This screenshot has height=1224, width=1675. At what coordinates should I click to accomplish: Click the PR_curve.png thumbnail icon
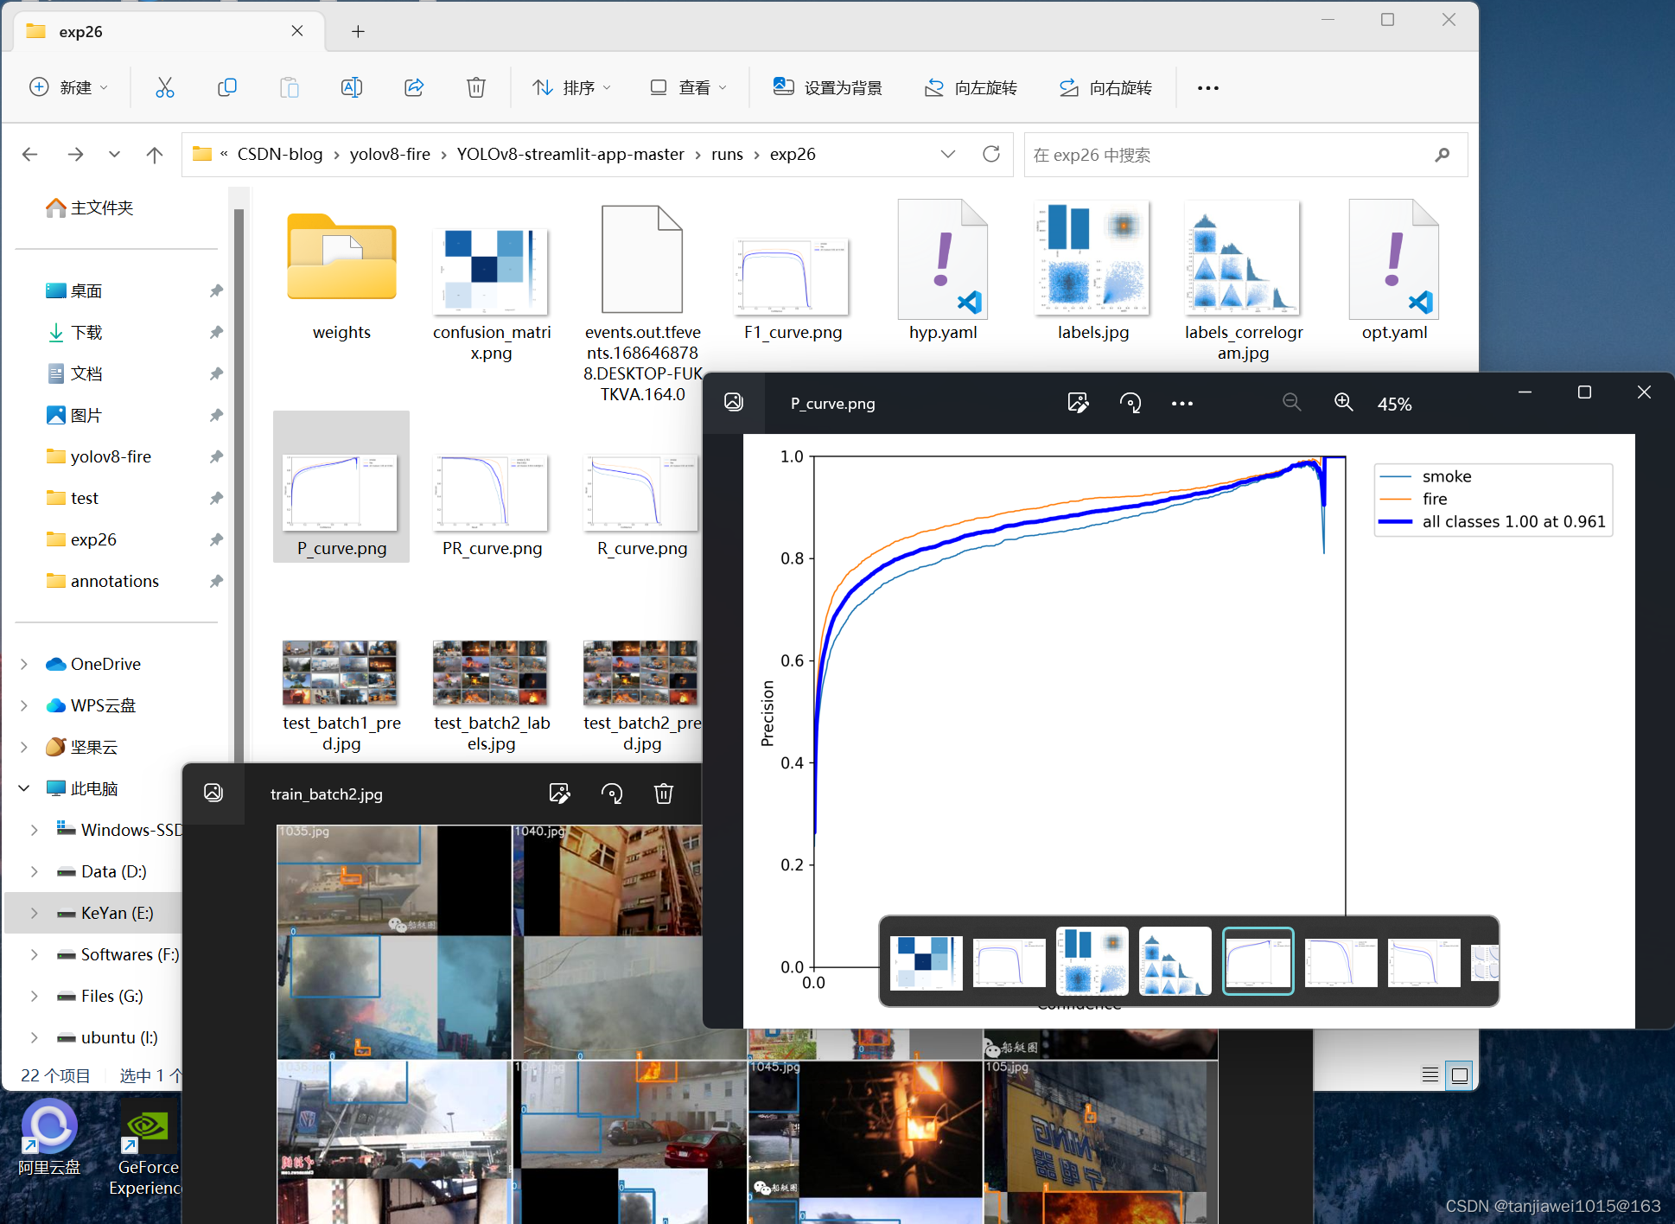coord(492,487)
